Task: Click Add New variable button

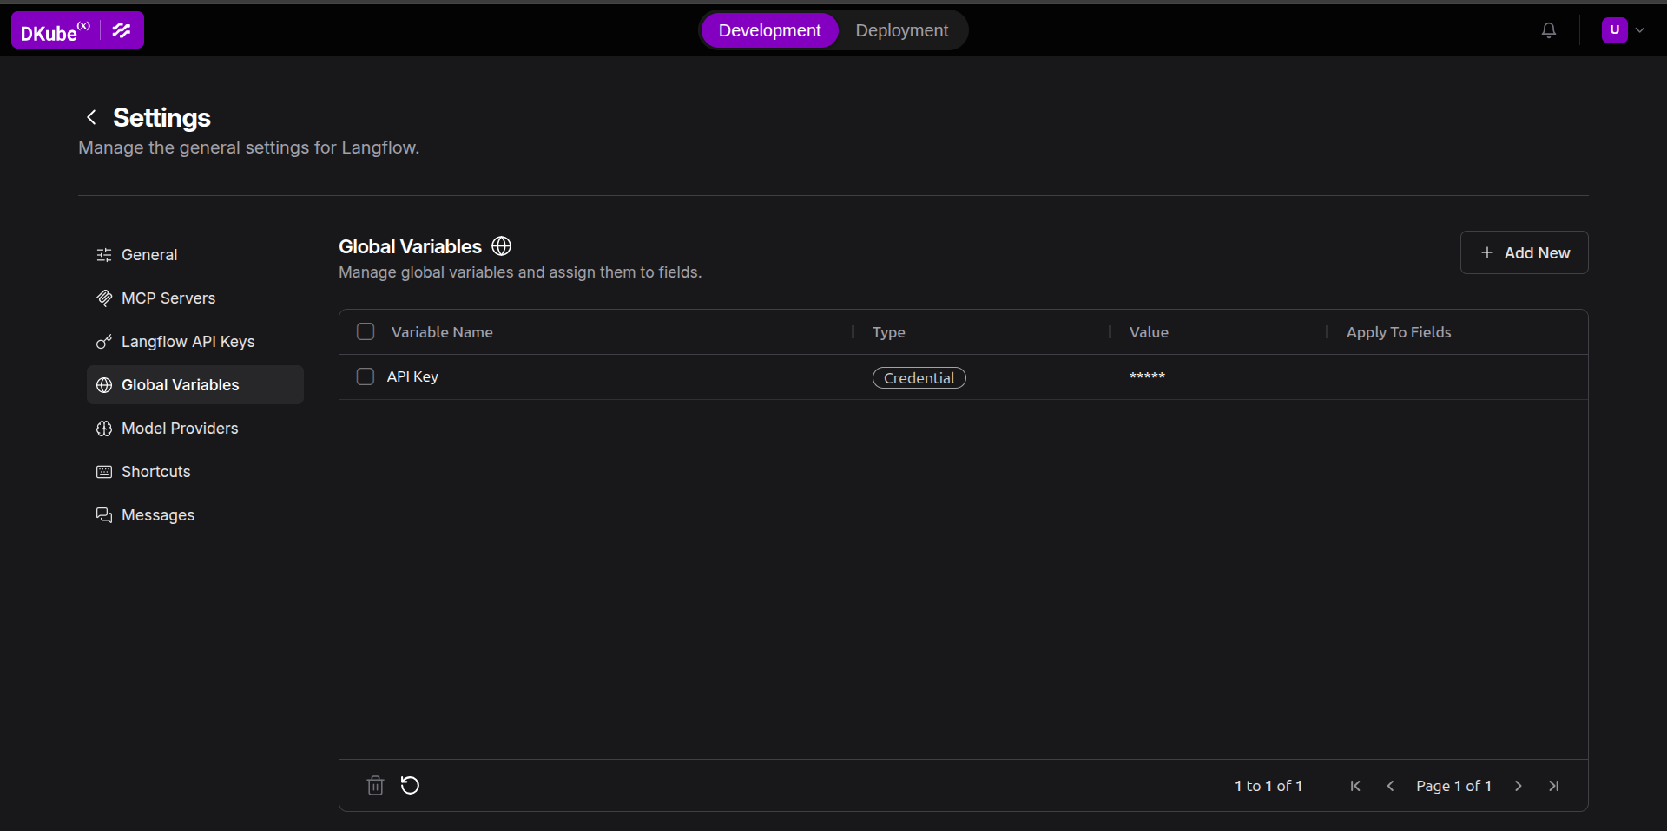Action: click(1524, 252)
